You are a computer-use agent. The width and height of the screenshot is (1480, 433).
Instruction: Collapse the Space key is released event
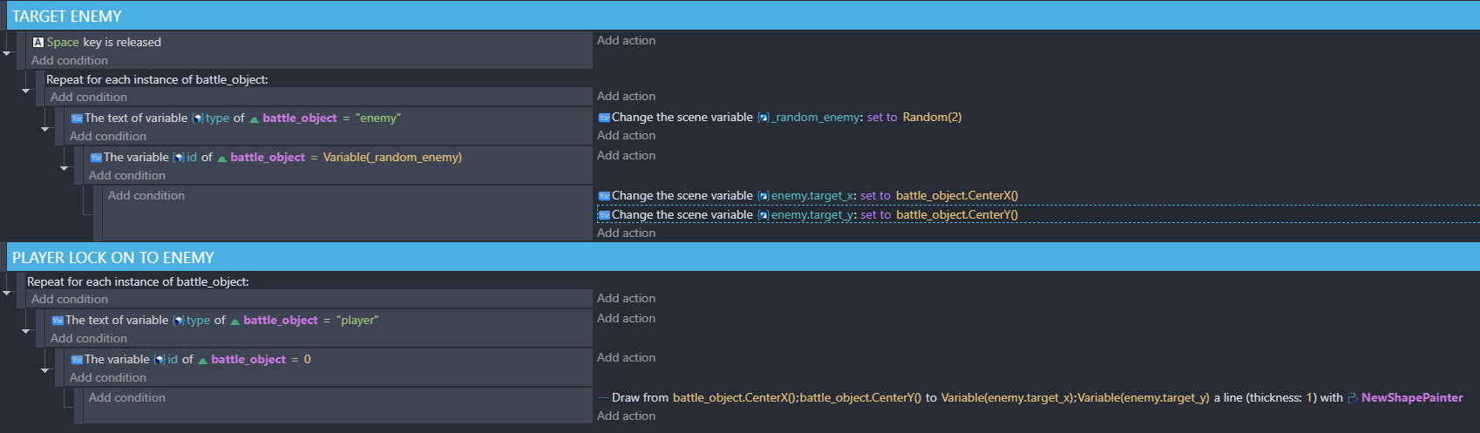tap(7, 54)
